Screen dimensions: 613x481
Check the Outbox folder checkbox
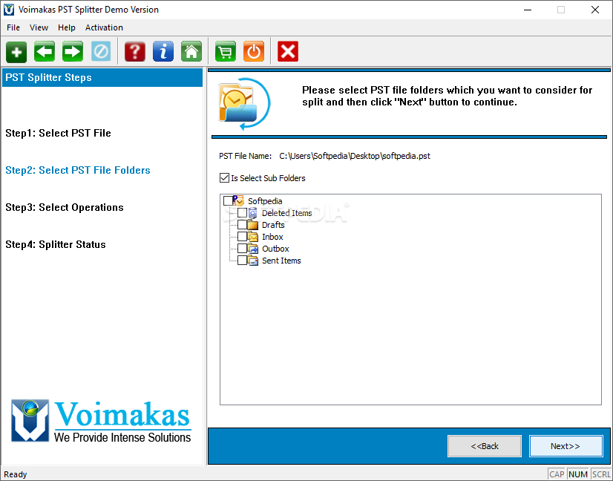pyautogui.click(x=242, y=249)
